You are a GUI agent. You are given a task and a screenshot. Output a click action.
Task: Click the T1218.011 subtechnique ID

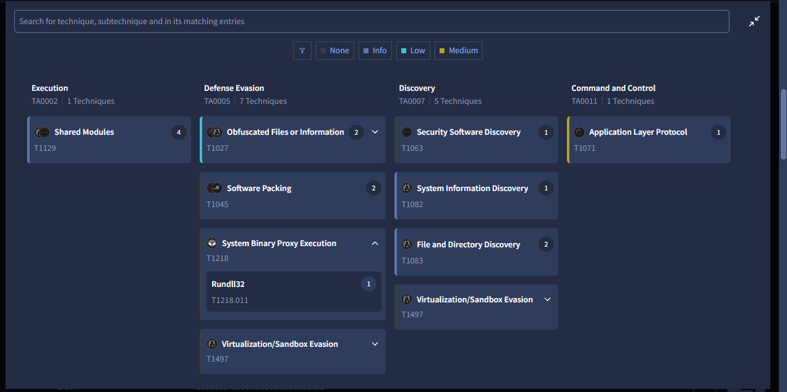pos(230,300)
